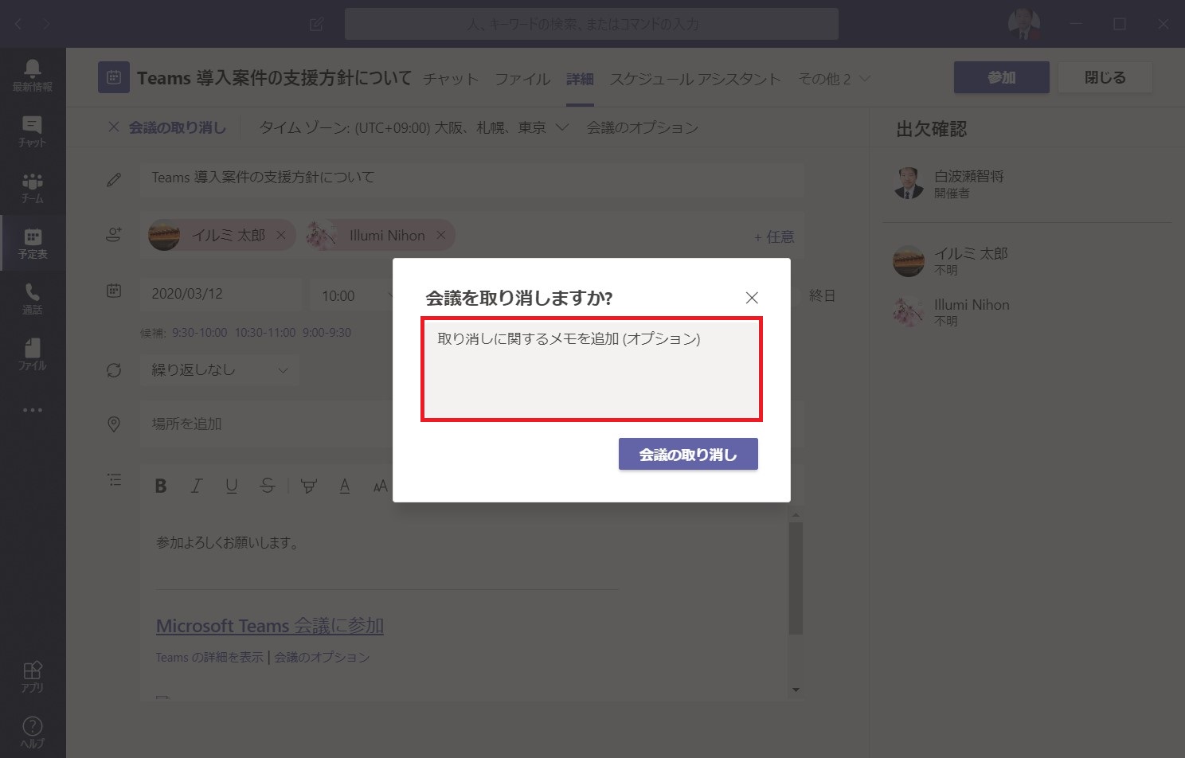Click the 参加 join button
1185x758 pixels.
coord(1002,77)
